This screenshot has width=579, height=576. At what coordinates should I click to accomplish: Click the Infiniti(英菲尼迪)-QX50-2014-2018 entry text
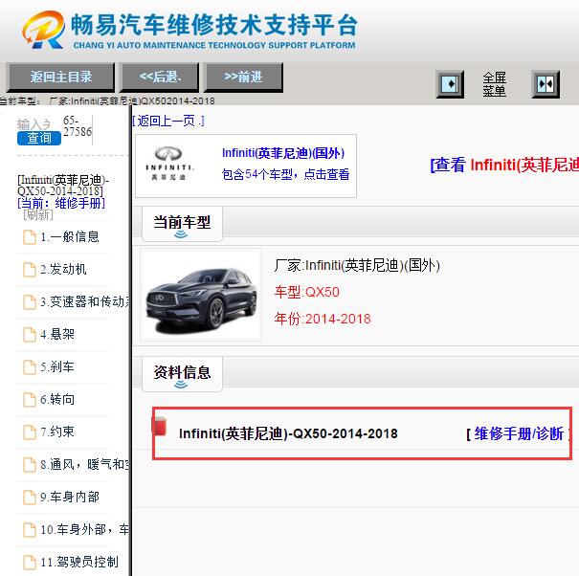tap(288, 433)
